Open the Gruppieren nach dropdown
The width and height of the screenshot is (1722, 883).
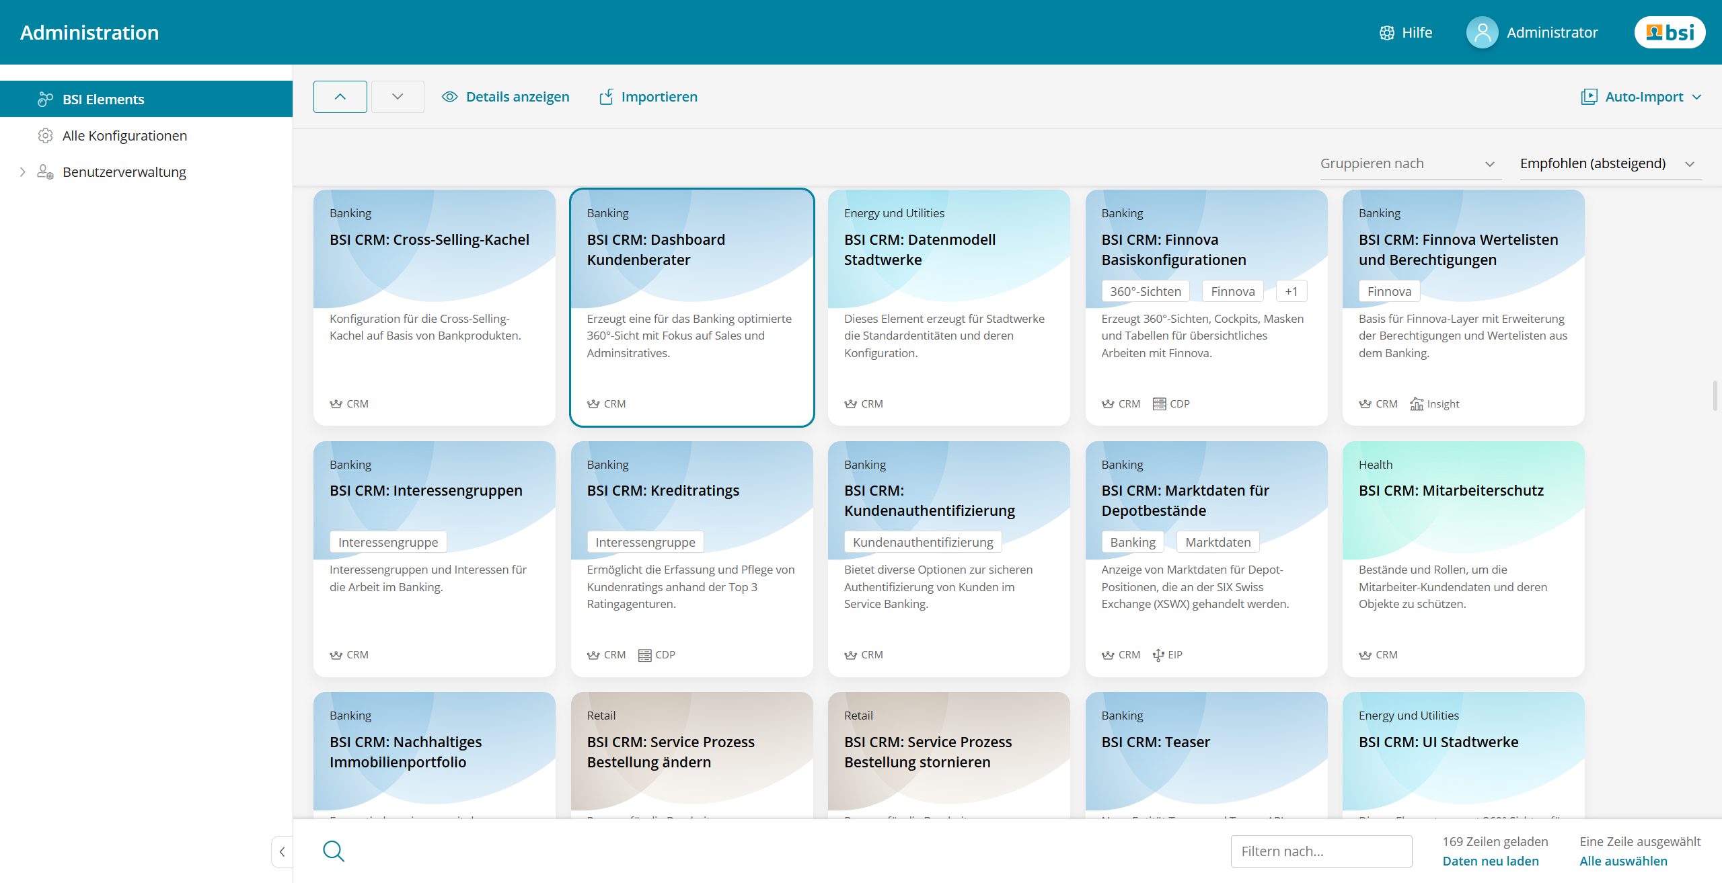[x=1409, y=163]
